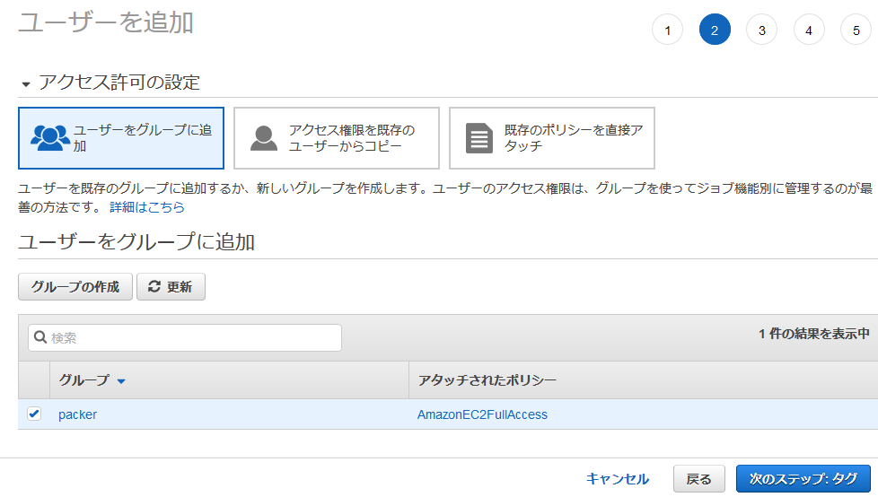Jump to step 3 circle

coord(761,30)
